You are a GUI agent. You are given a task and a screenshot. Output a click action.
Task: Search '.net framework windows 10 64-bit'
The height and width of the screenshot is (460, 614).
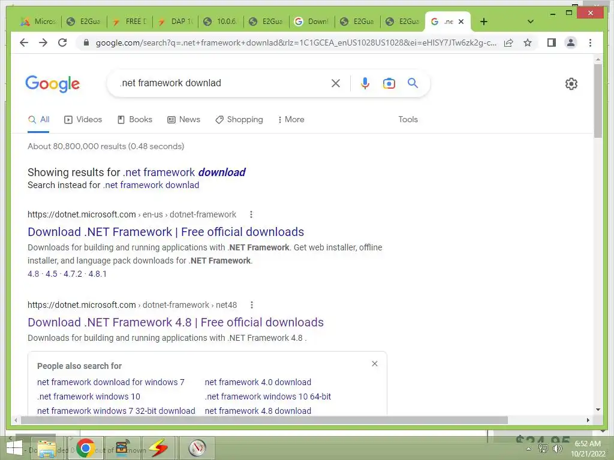(x=268, y=397)
